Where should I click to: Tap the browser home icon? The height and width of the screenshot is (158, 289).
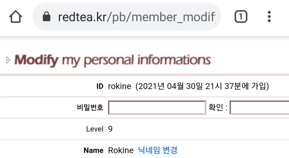pos(16,17)
